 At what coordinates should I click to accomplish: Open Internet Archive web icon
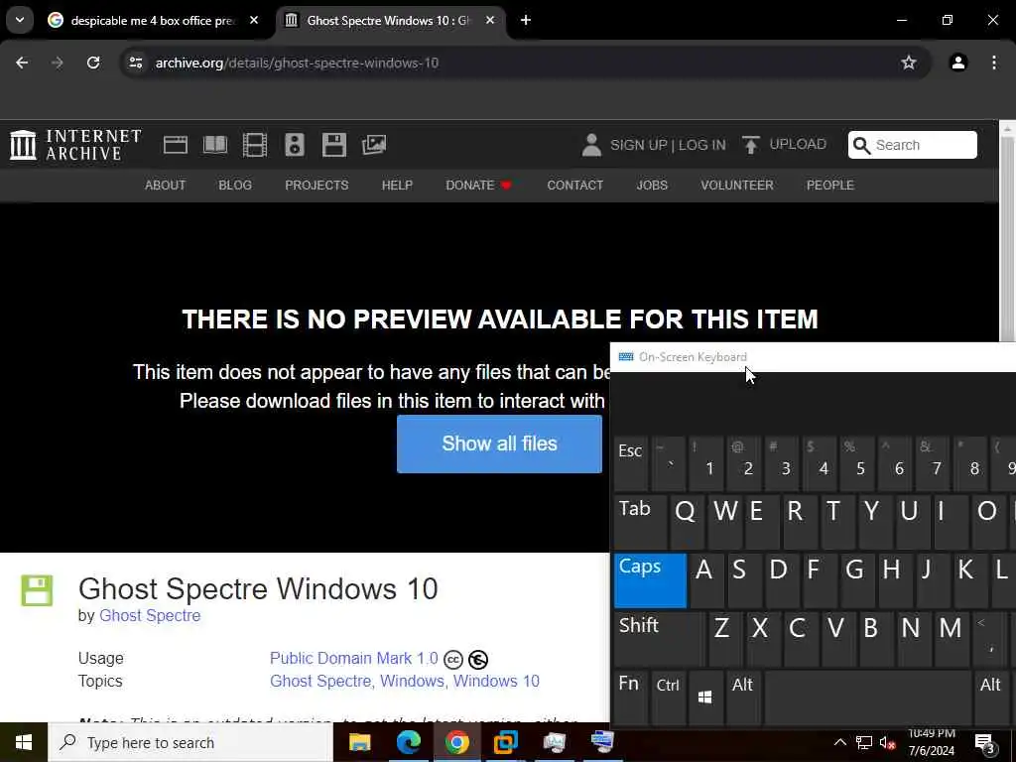coord(175,145)
